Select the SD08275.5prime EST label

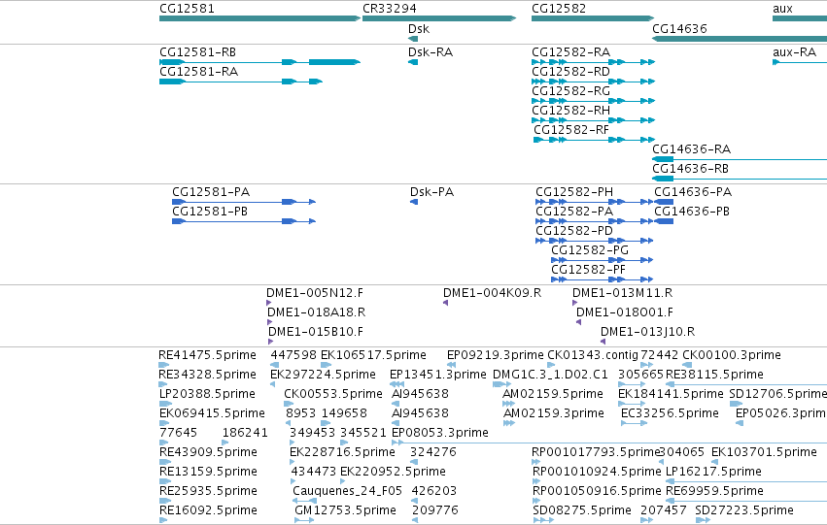click(582, 510)
